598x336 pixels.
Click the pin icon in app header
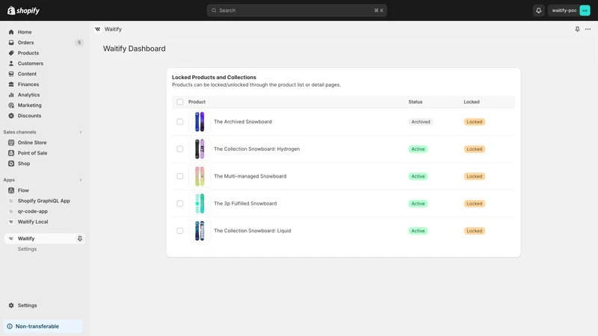pos(577,29)
